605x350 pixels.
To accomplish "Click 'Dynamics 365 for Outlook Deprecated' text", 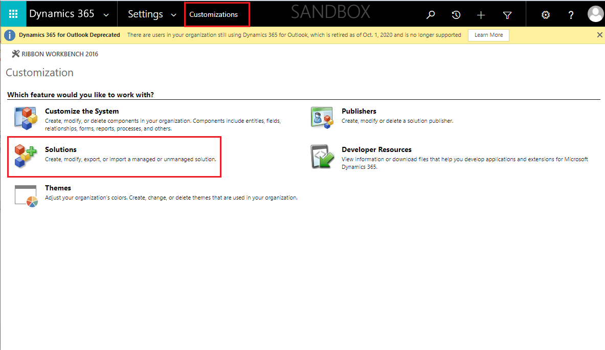I will pyautogui.click(x=70, y=35).
